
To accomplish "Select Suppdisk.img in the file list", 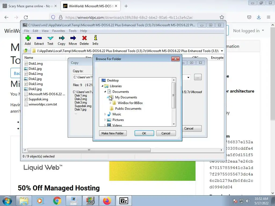I will (38, 99).
